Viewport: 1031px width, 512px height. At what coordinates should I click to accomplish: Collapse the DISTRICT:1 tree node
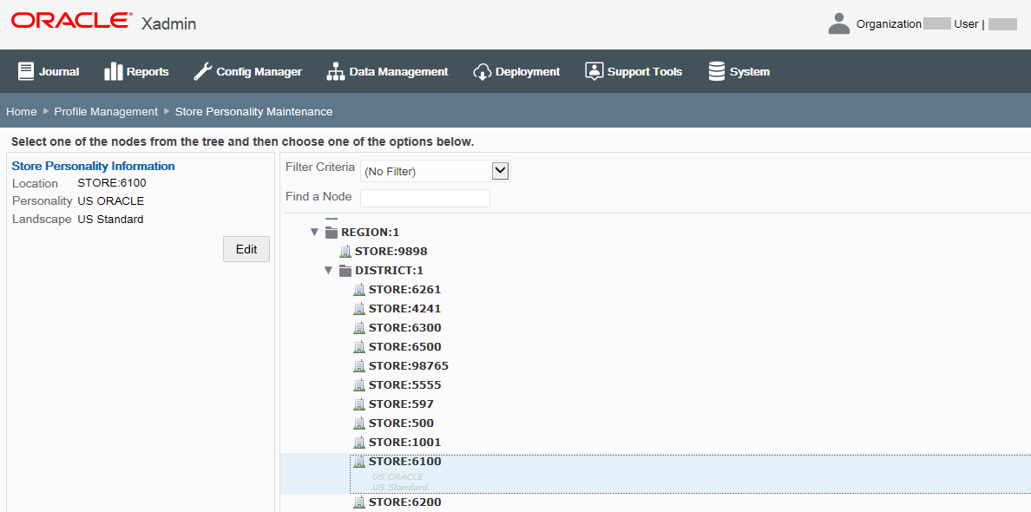pyautogui.click(x=328, y=270)
